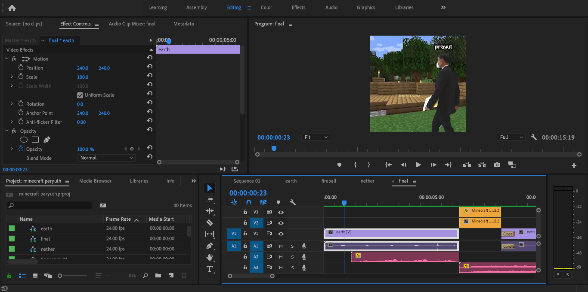The width and height of the screenshot is (588, 292).
Task: Open the Metadata tab
Action: point(183,24)
